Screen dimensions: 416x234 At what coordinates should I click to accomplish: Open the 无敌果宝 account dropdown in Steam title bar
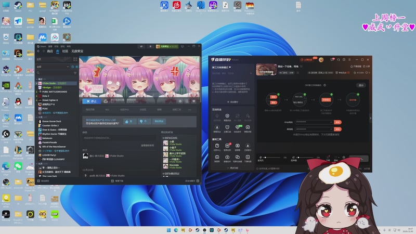167,46
